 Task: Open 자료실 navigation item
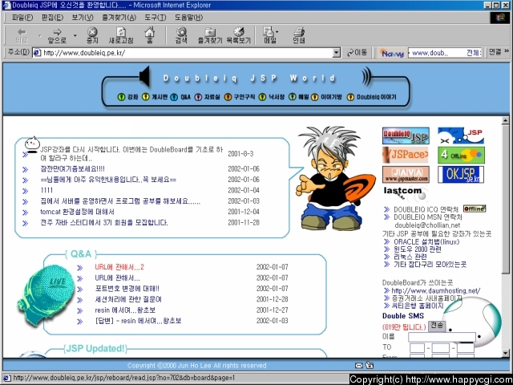point(207,97)
